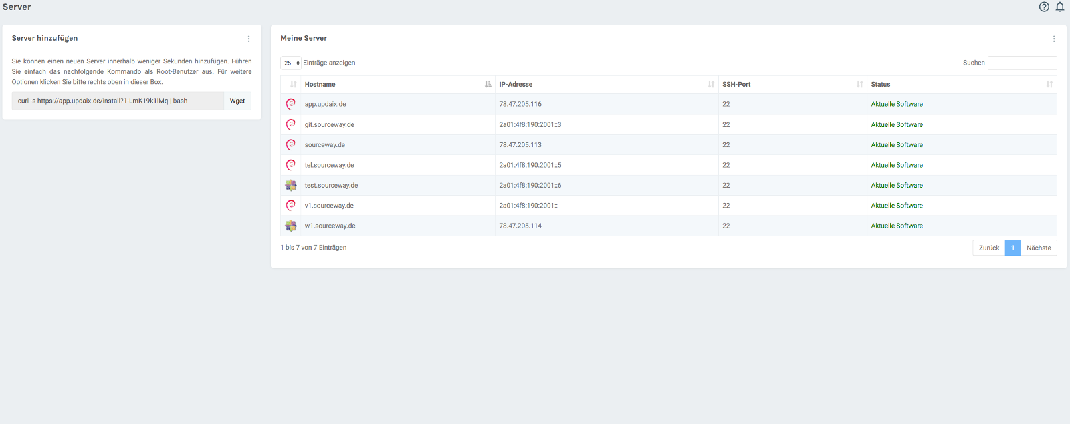Focus the Suchen search field
1070x424 pixels.
1022,63
